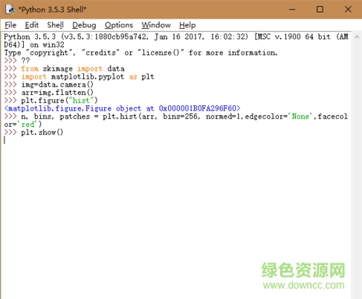Open the Edit menu

pyautogui.click(x=32, y=25)
